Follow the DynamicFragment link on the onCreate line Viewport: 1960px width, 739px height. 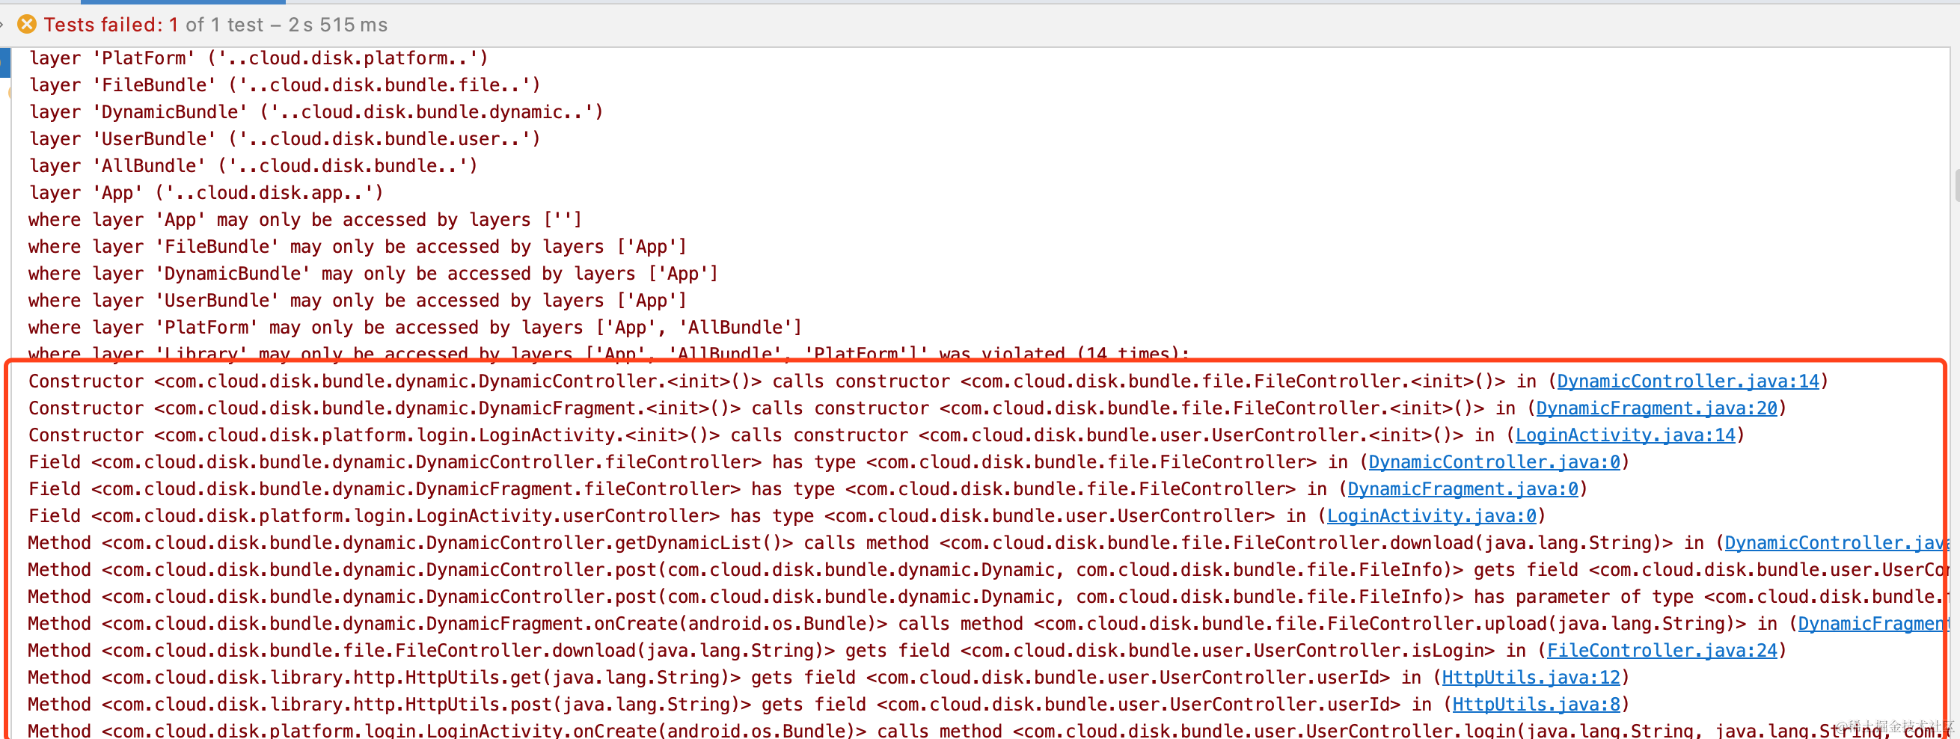click(x=1872, y=624)
